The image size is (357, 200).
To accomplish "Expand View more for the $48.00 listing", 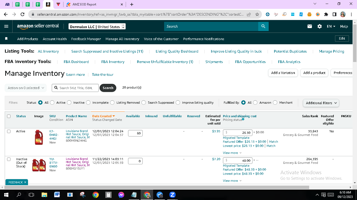I will [x=232, y=181].
